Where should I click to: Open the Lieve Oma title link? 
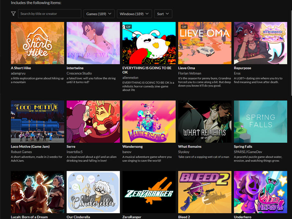187,68
